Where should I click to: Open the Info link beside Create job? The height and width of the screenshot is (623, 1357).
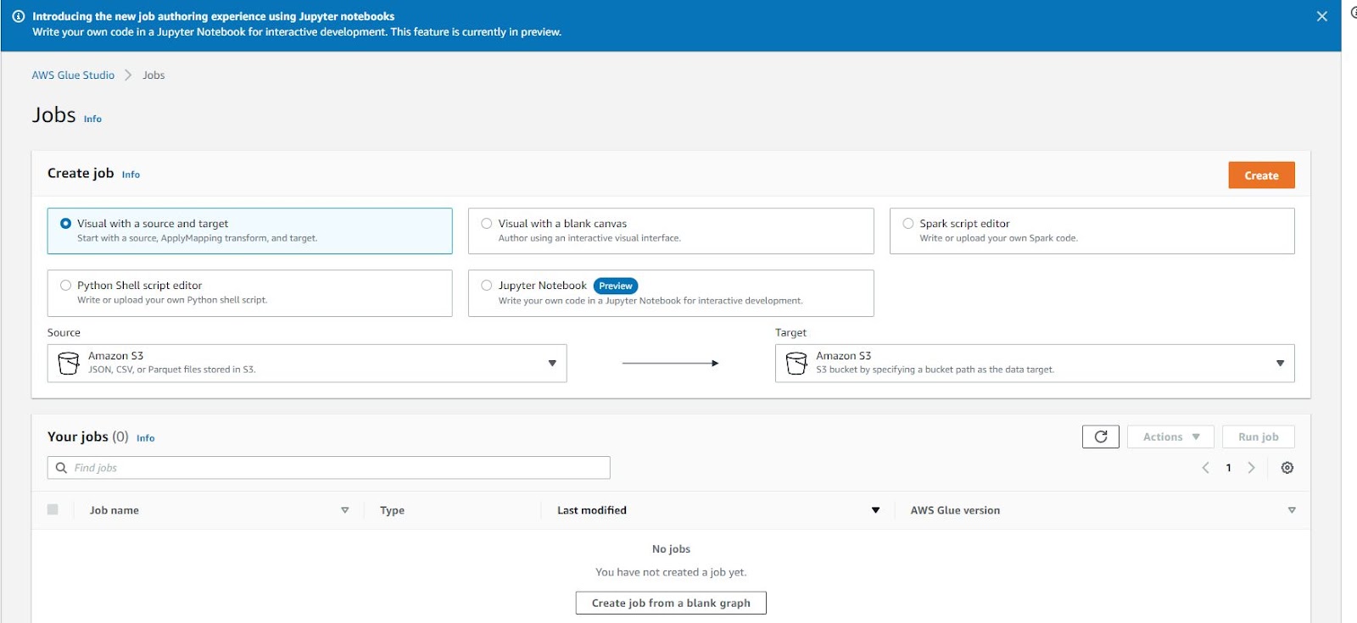(131, 175)
